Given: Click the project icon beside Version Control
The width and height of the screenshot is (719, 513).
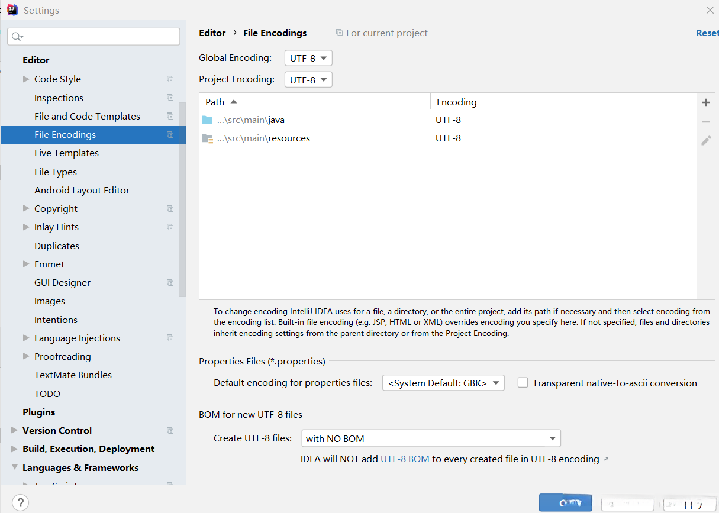Looking at the screenshot, I should coord(170,431).
